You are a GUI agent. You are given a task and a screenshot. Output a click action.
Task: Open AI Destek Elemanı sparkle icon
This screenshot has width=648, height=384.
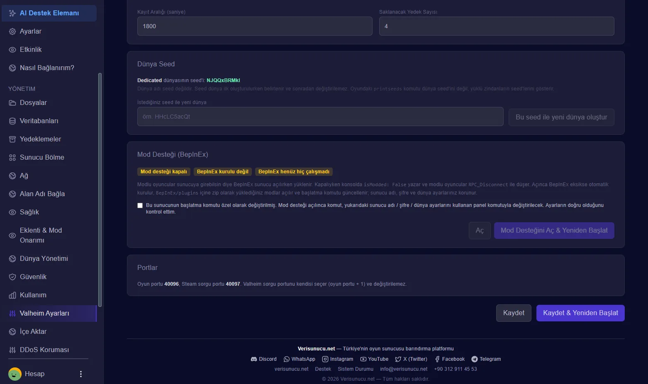click(12, 13)
